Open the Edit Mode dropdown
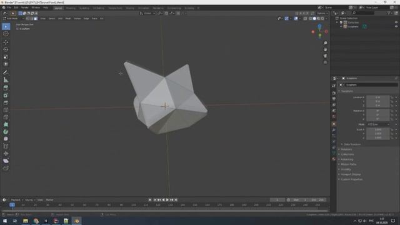Image resolution: width=400 pixels, height=225 pixels. click(x=13, y=18)
